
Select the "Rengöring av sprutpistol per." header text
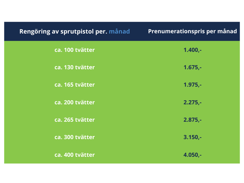(63, 32)
